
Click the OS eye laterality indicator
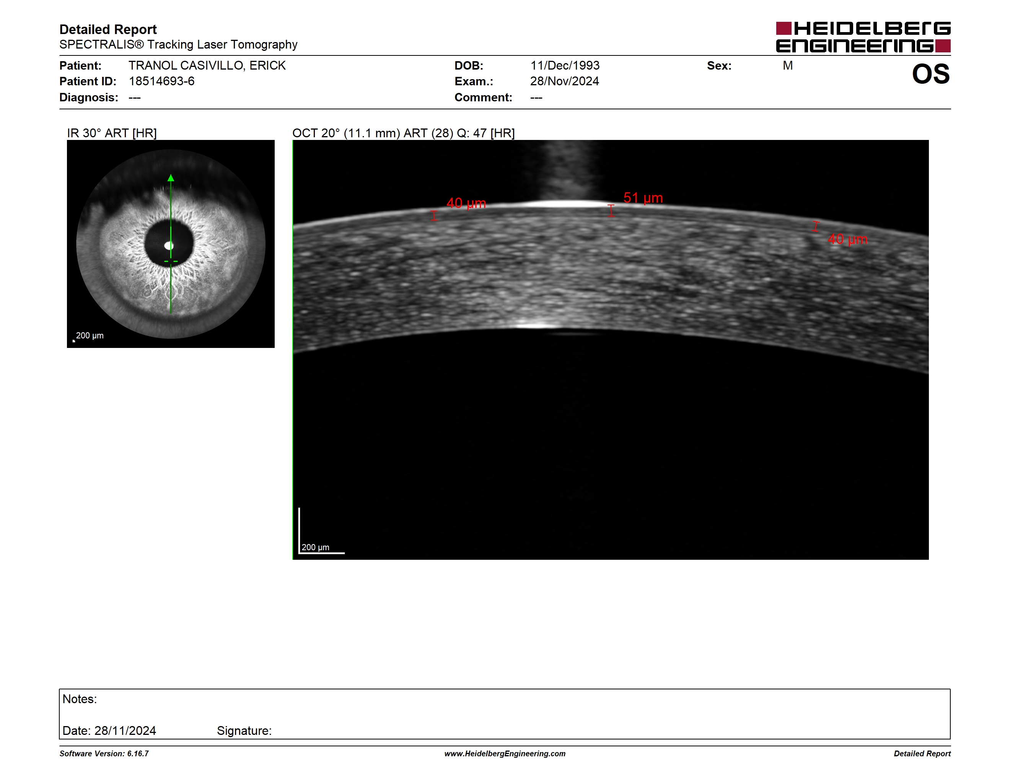point(930,74)
